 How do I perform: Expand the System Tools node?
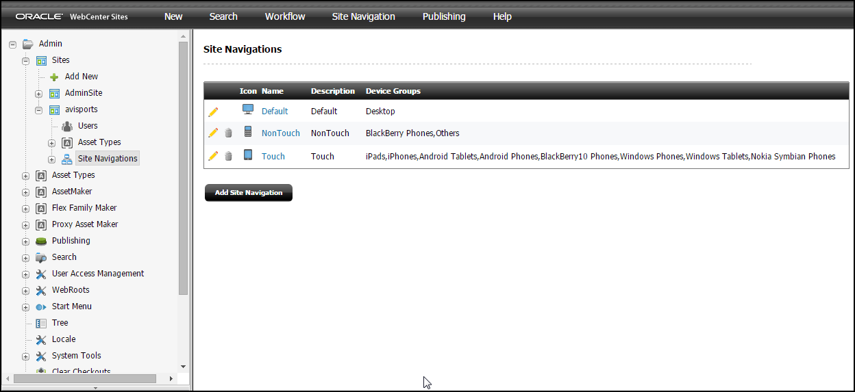point(25,356)
